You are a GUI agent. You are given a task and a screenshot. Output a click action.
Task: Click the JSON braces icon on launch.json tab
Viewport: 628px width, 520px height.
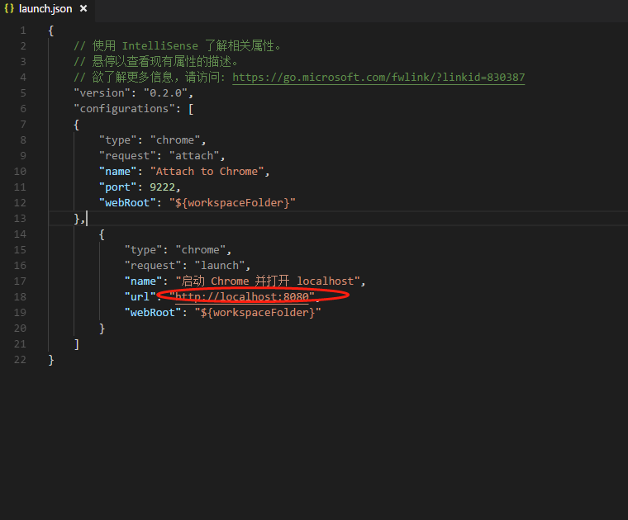[9, 8]
